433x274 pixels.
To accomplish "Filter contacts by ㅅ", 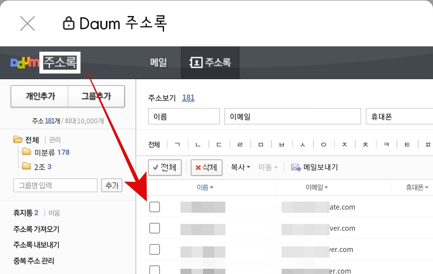I will point(303,144).
